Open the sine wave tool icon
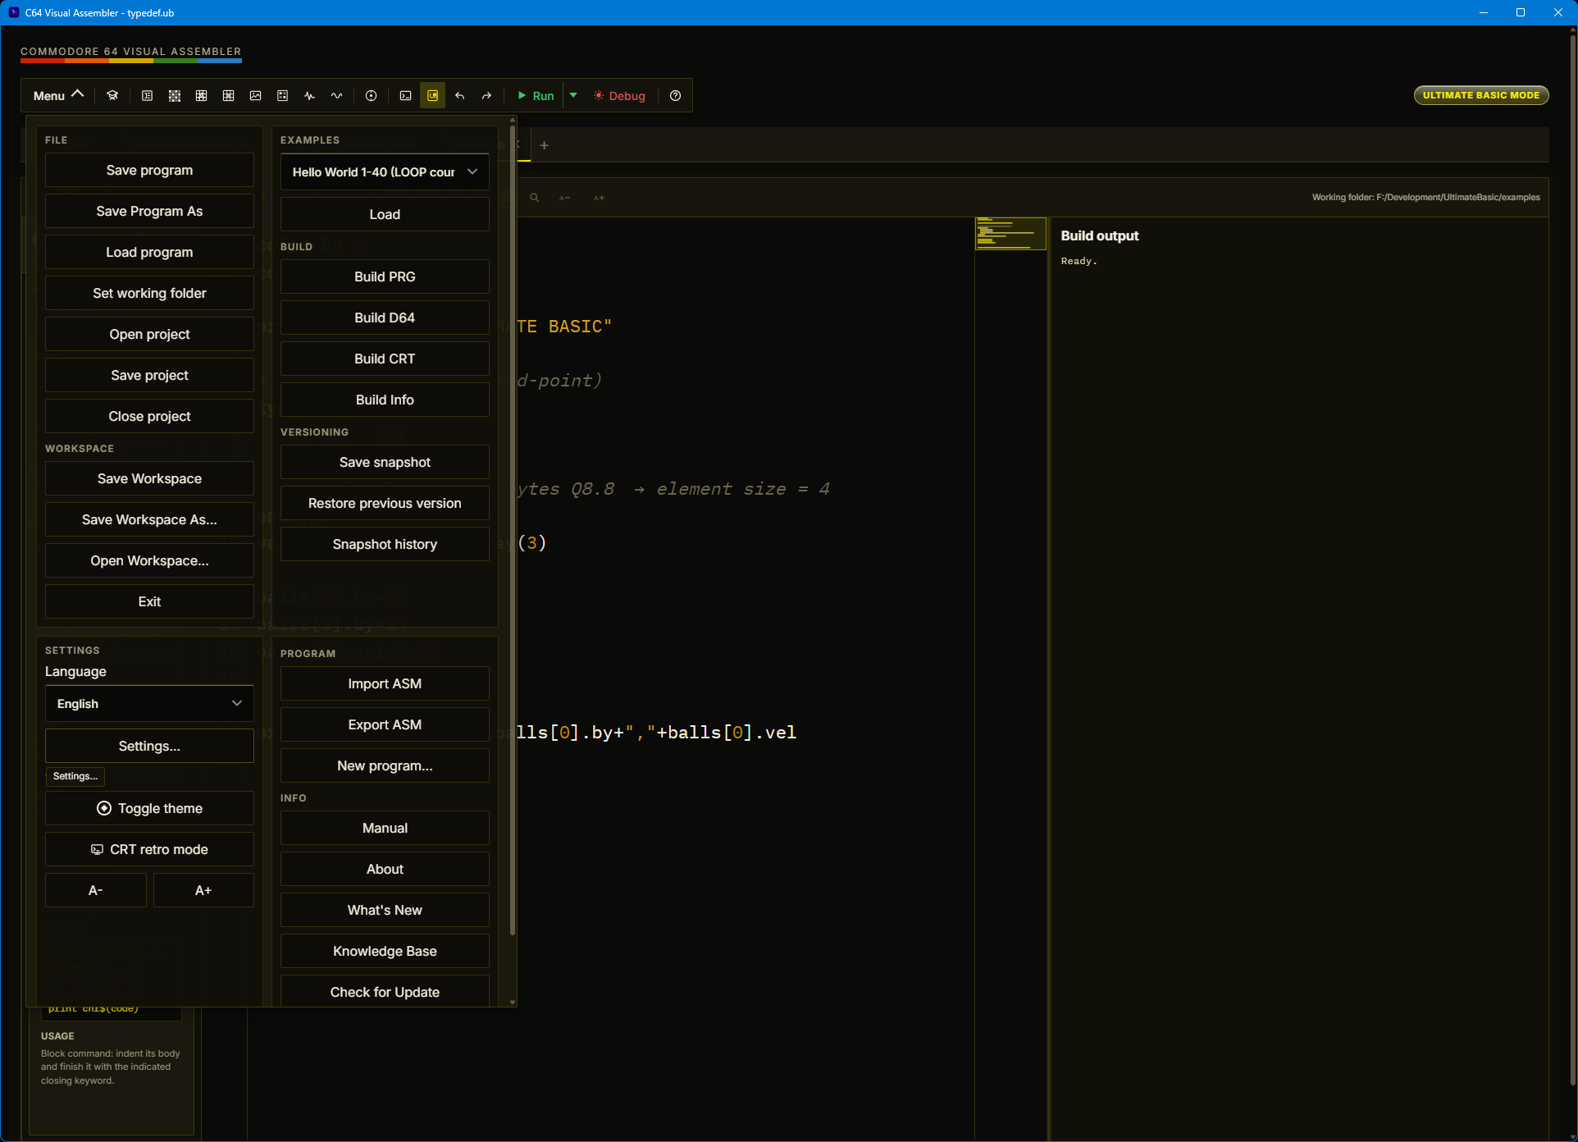 (x=337, y=96)
